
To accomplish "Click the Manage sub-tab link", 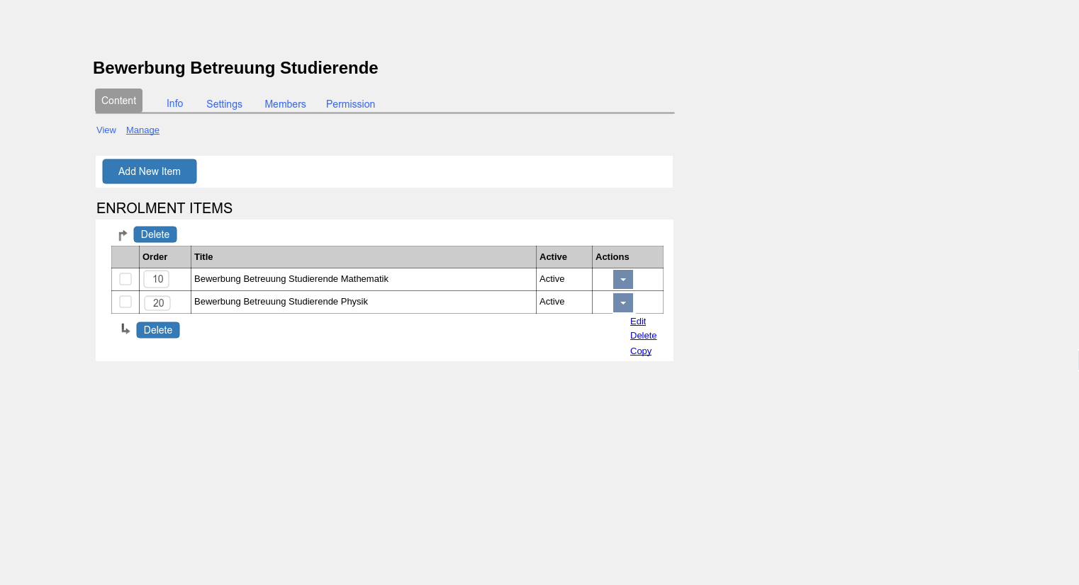I will (x=142, y=130).
